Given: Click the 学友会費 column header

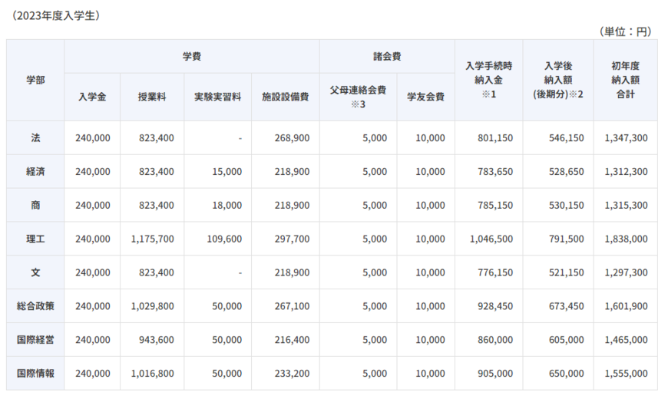Looking at the screenshot, I should coord(425,97).
